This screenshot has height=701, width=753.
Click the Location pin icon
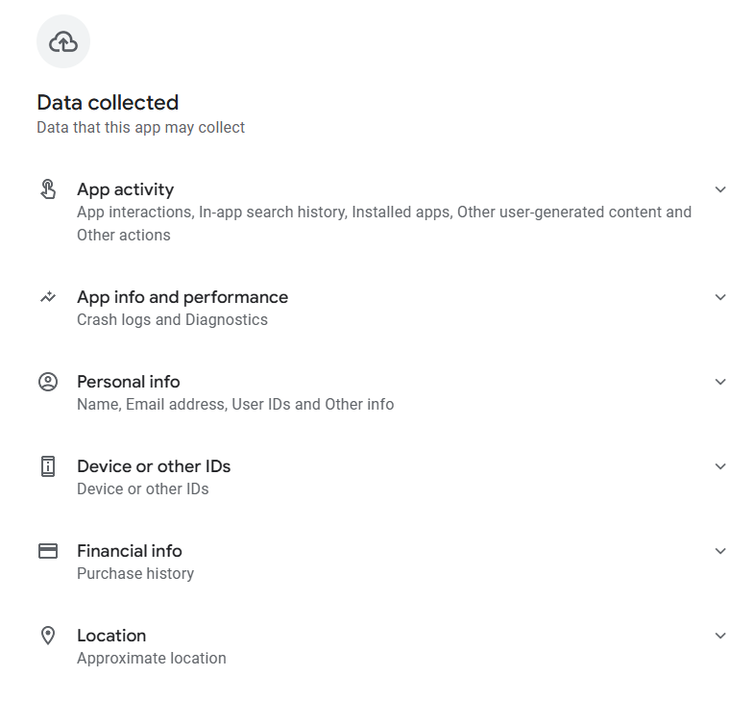[x=48, y=636]
